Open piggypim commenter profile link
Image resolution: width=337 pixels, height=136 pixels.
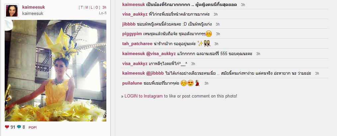[132, 34]
